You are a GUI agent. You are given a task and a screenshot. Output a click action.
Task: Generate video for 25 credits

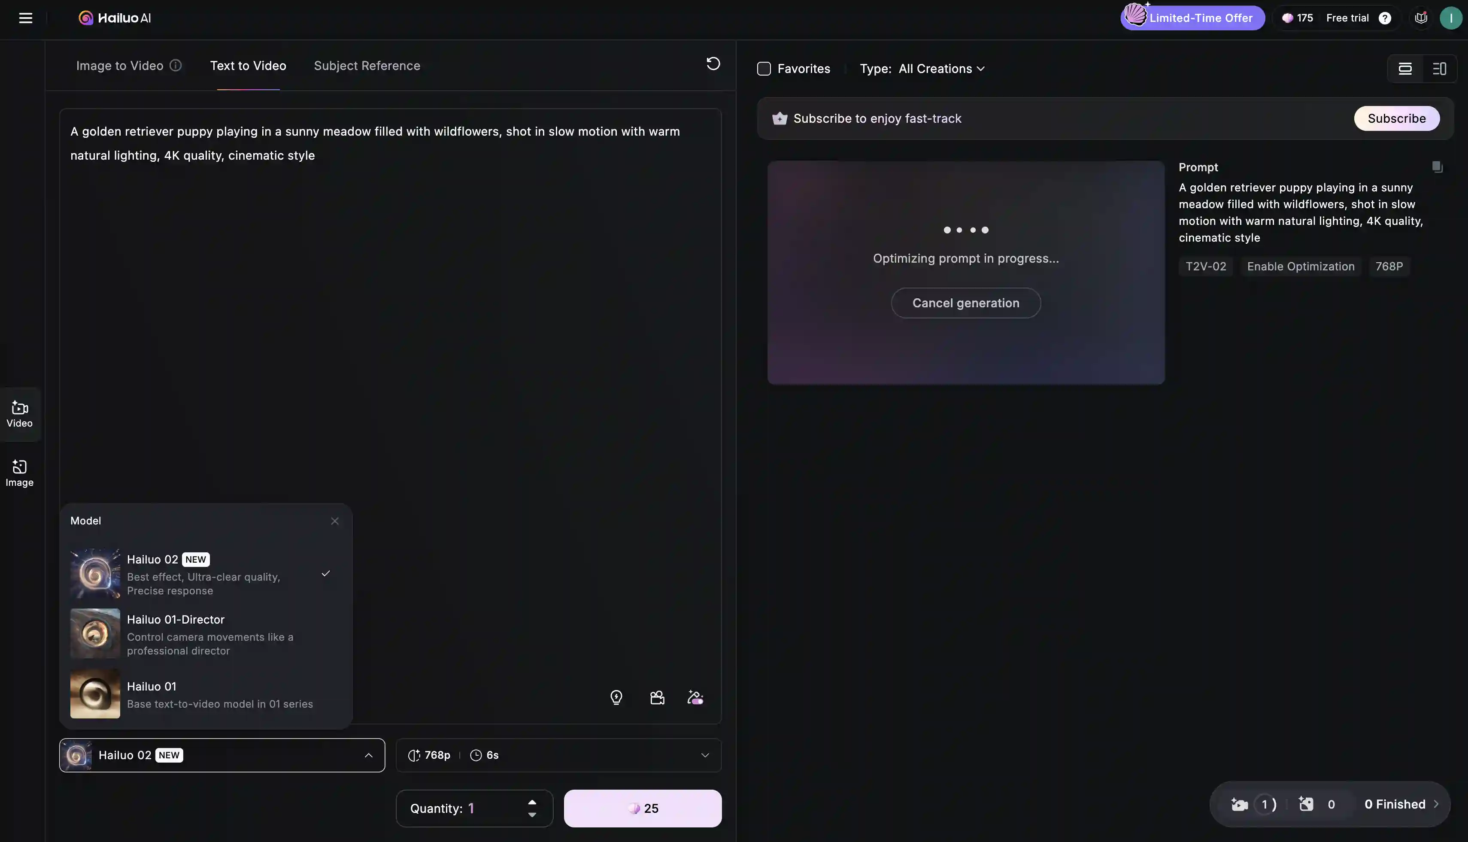click(643, 809)
